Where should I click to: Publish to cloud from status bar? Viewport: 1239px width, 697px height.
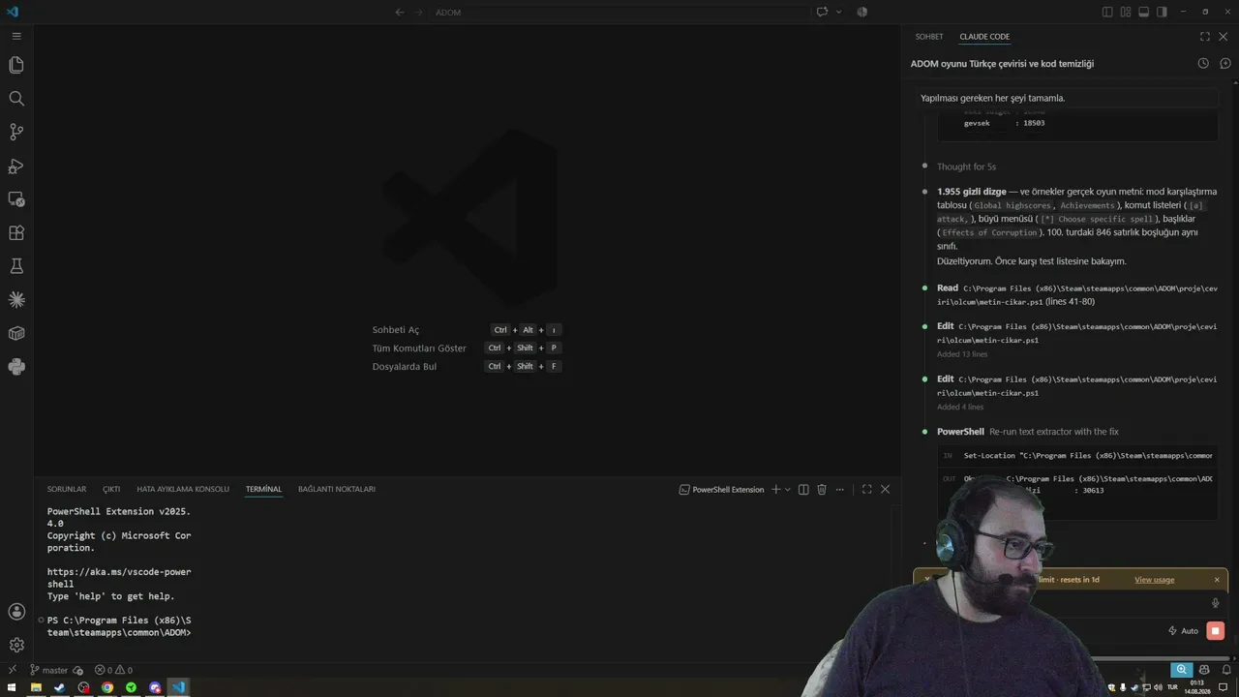(77, 670)
